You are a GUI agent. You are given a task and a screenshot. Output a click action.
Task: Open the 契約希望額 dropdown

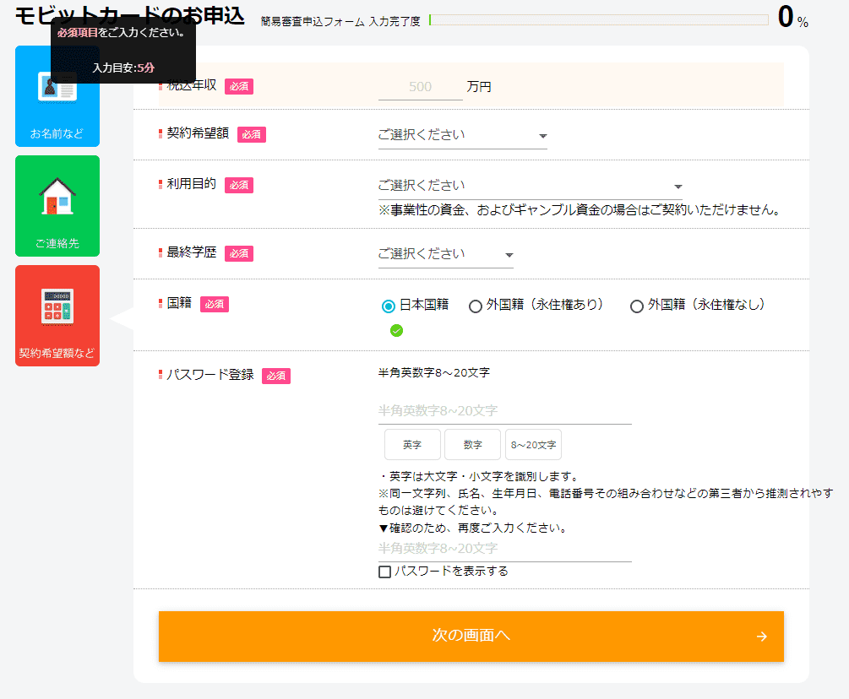[462, 135]
